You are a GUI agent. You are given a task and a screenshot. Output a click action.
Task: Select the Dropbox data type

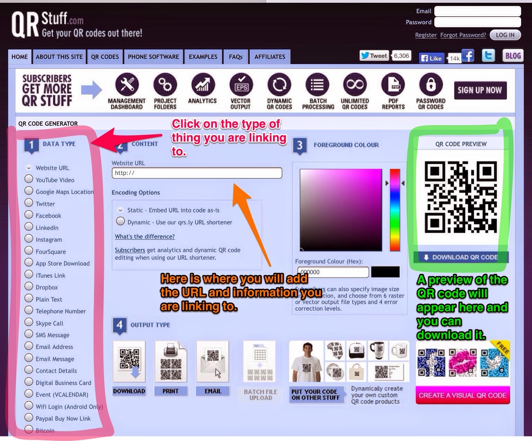point(29,286)
